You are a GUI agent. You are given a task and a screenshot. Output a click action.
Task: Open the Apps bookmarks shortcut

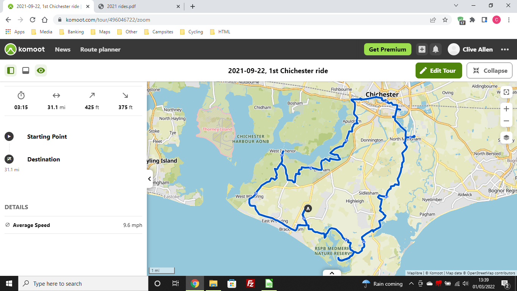point(15,32)
